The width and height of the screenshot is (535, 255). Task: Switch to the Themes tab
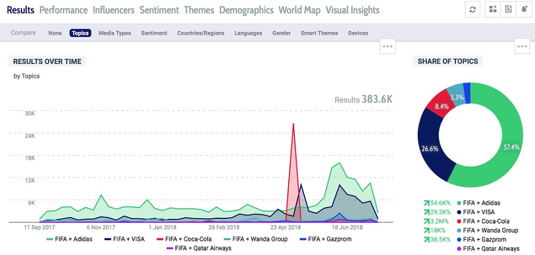(199, 10)
